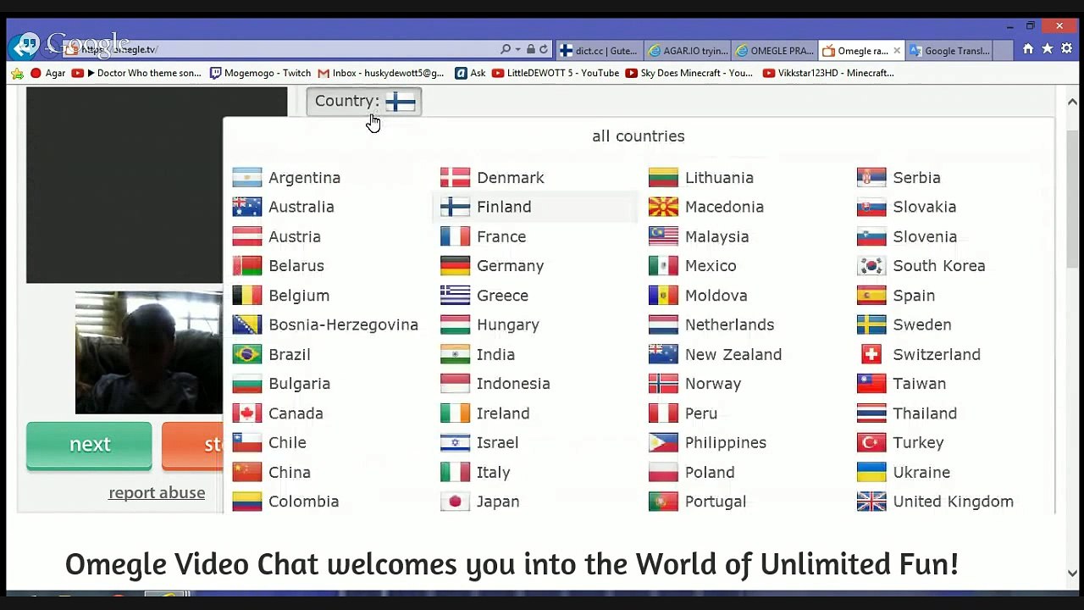Image resolution: width=1084 pixels, height=610 pixels.
Task: Select Bulgaria country name
Action: click(x=299, y=384)
